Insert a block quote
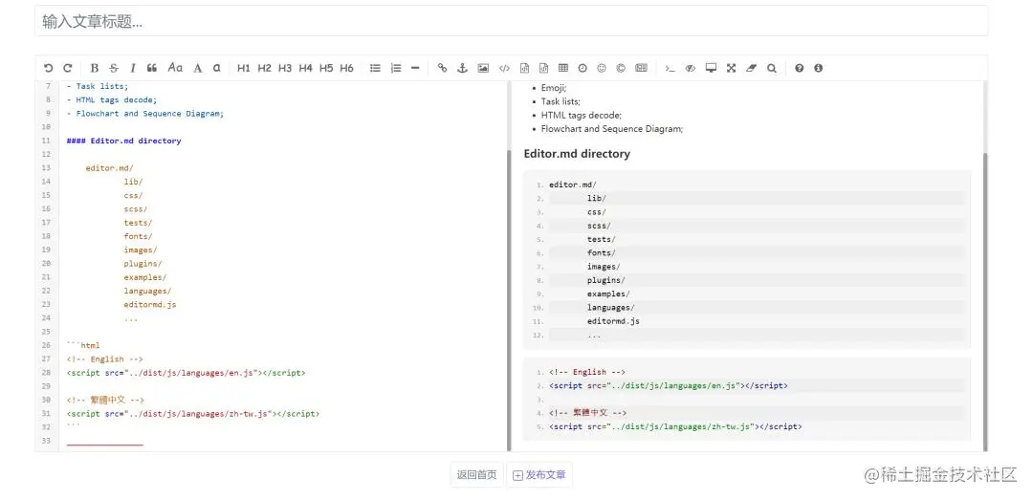1033x500 pixels. pos(152,68)
